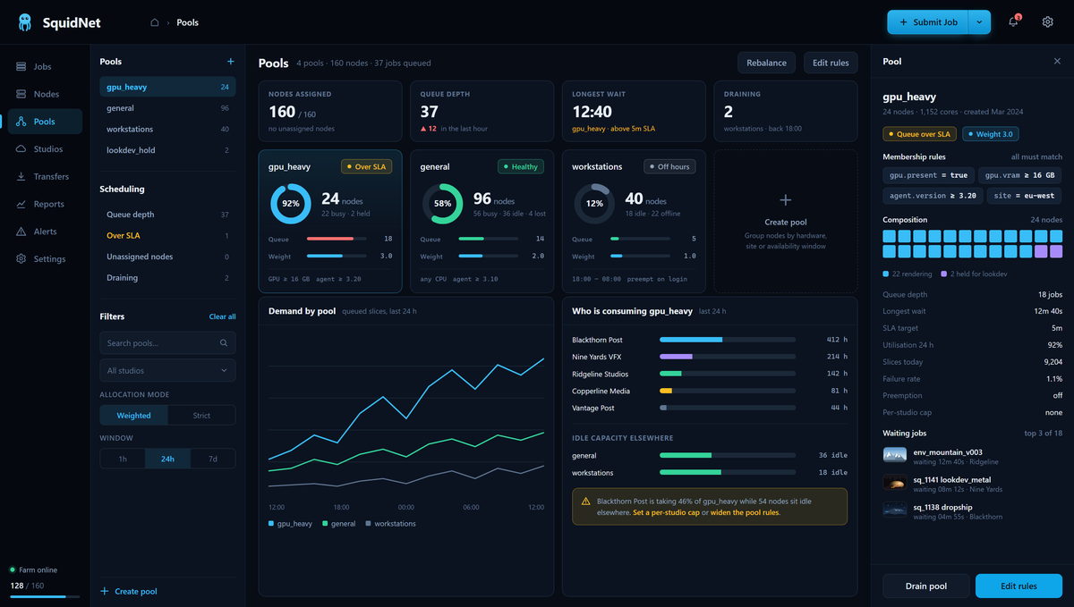Toggle general series in chart legend
Screen dimensions: 1074x607
(x=338, y=524)
